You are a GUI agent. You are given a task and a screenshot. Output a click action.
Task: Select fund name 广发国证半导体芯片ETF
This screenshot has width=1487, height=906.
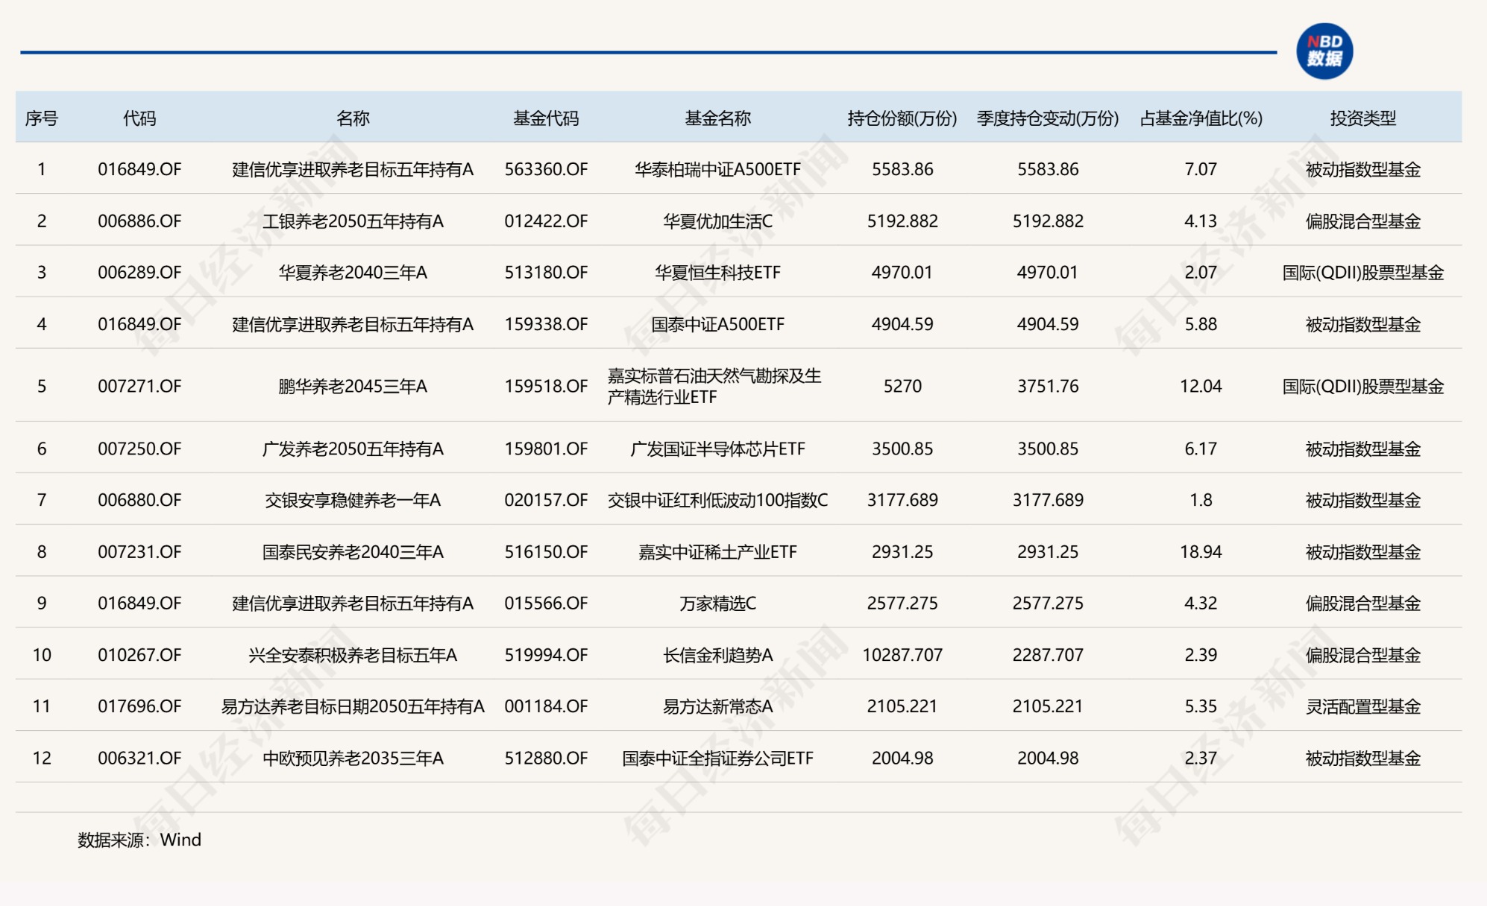[717, 449]
